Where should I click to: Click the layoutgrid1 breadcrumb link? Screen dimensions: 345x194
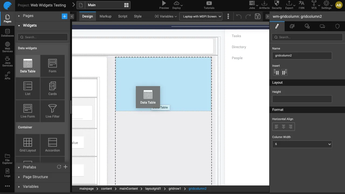(x=153, y=189)
